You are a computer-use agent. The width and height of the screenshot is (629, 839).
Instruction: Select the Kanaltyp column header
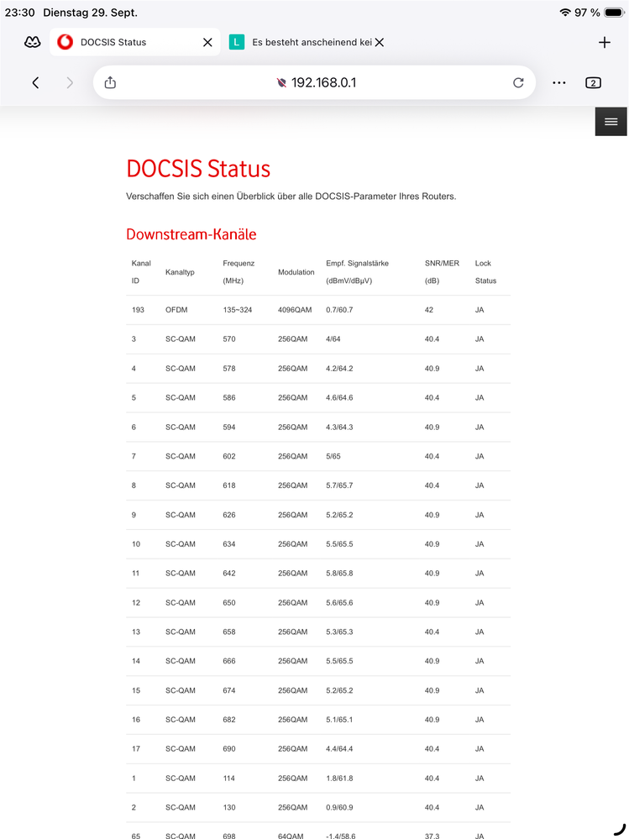click(x=180, y=272)
